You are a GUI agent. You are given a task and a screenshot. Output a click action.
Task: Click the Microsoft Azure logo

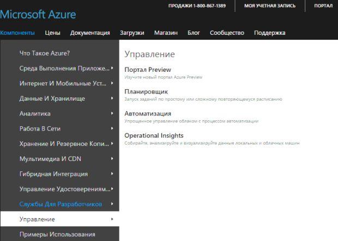pyautogui.click(x=38, y=15)
